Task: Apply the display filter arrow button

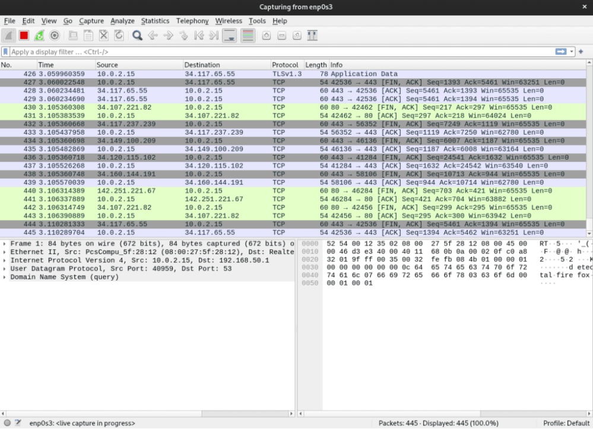Action: pyautogui.click(x=561, y=52)
